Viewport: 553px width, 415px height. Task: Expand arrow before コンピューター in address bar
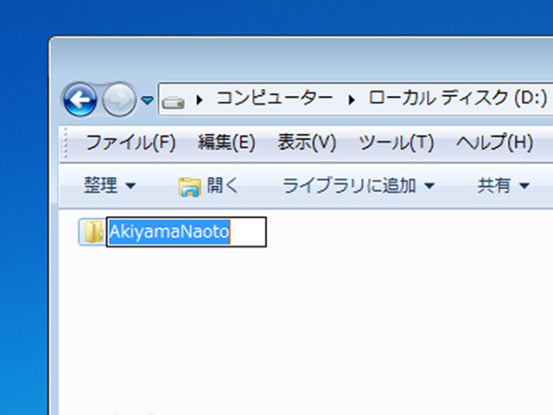pyautogui.click(x=200, y=100)
